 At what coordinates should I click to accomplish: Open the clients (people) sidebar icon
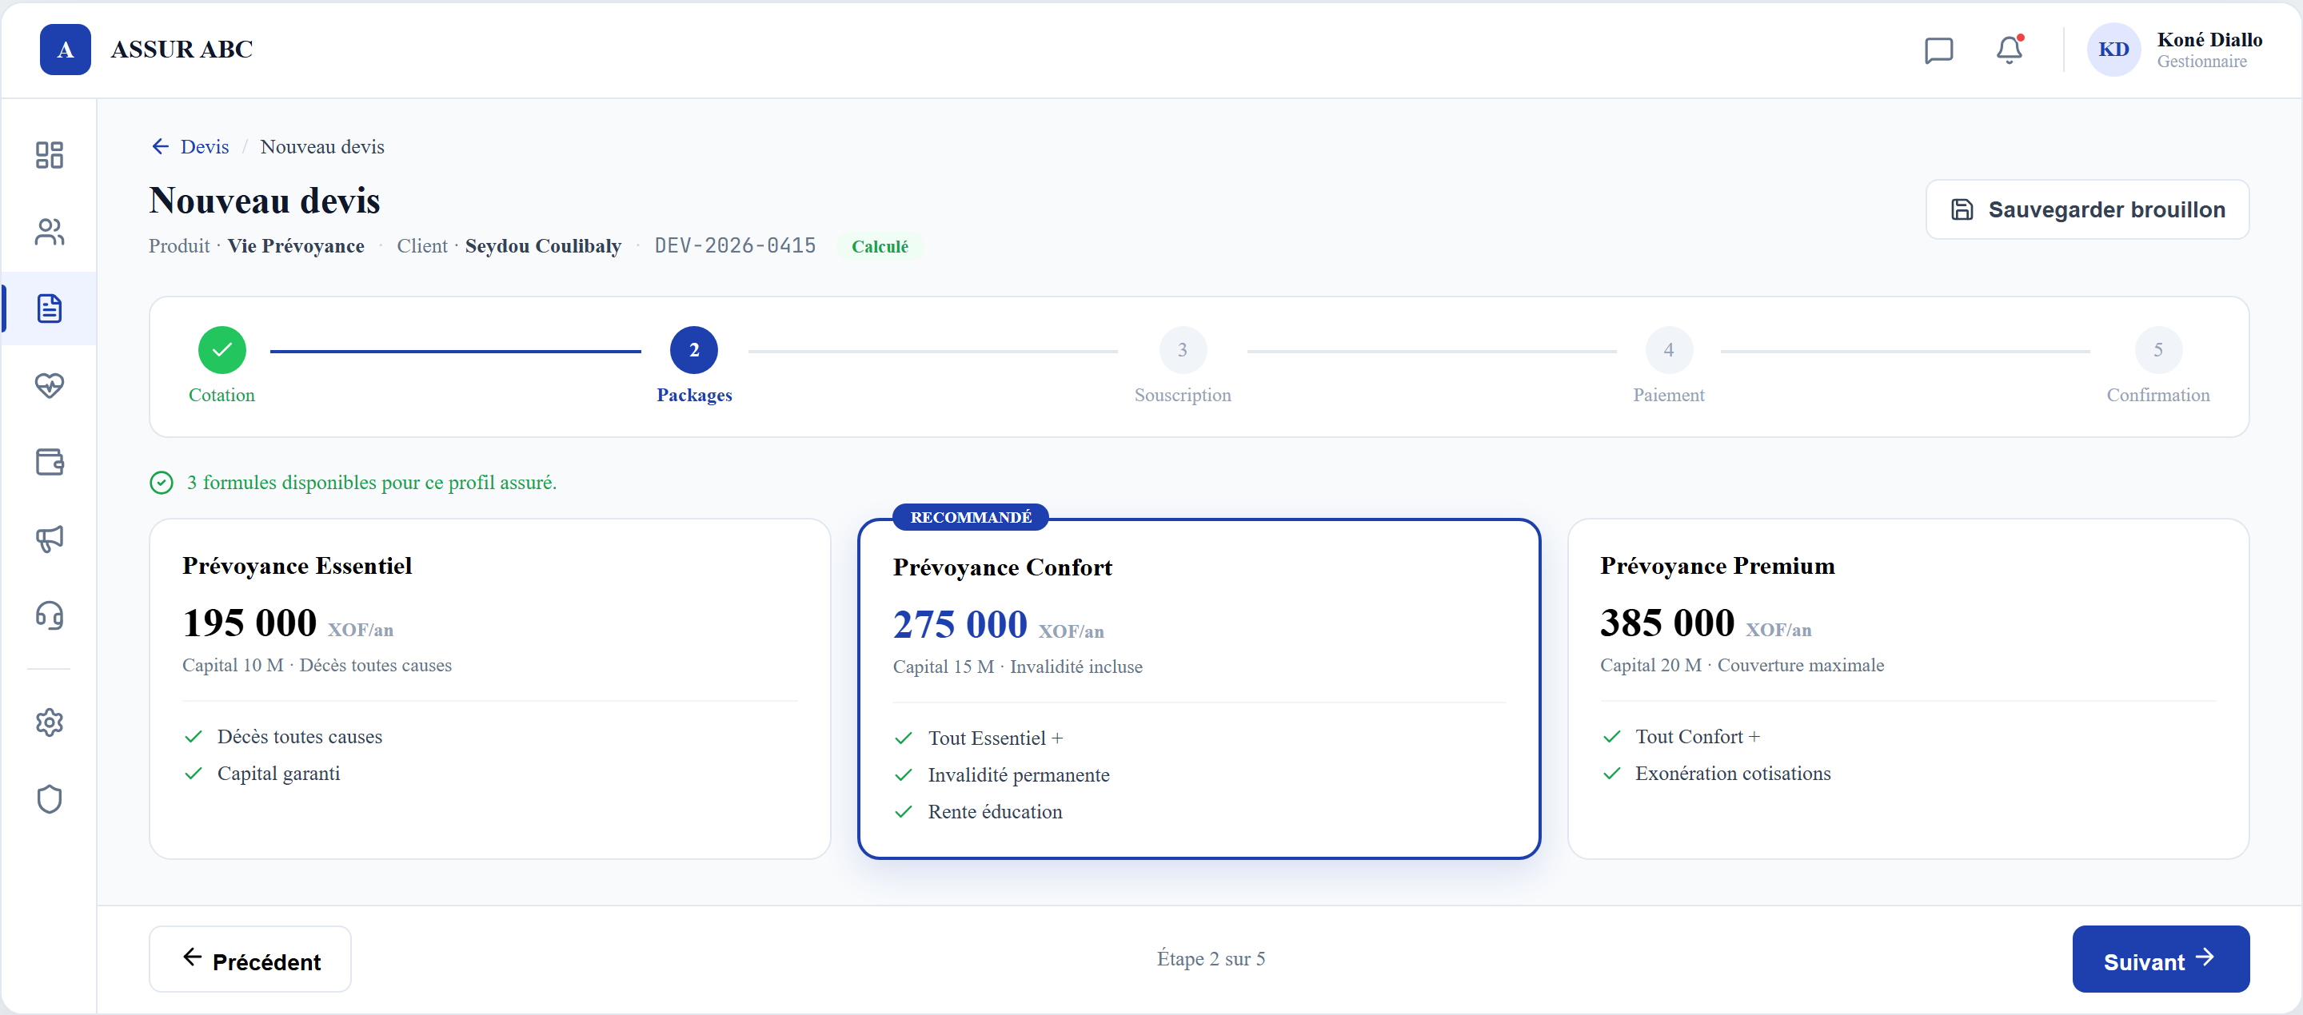(49, 232)
